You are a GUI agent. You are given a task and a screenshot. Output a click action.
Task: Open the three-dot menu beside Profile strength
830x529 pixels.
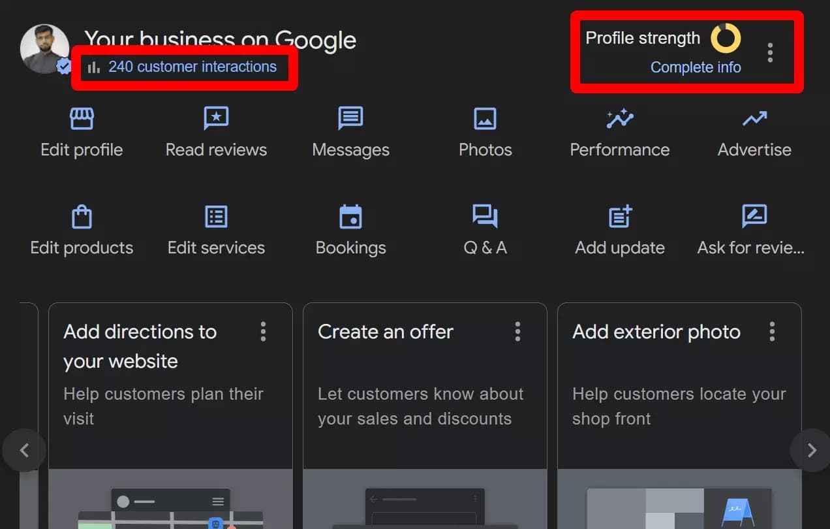pyautogui.click(x=770, y=52)
